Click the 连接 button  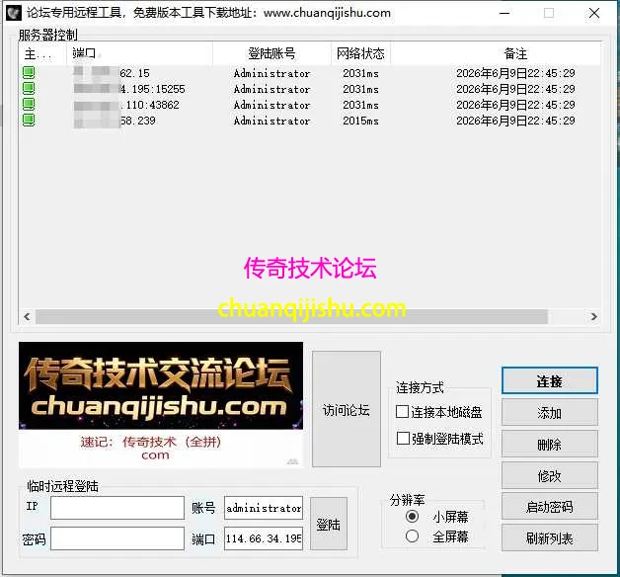click(x=550, y=380)
